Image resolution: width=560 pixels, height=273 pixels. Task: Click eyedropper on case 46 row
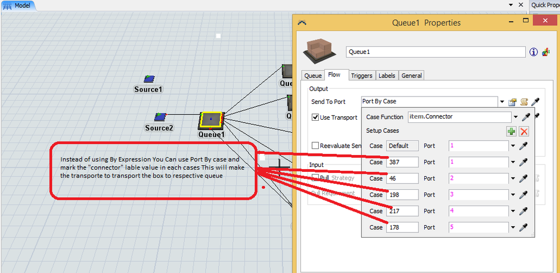[524, 178]
